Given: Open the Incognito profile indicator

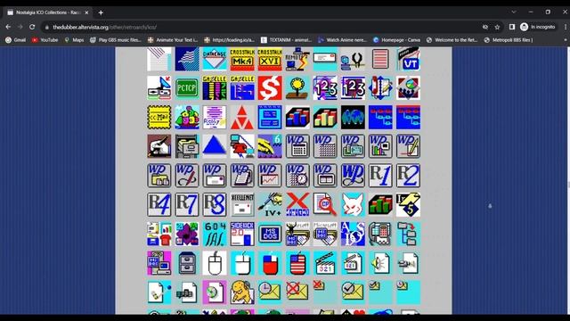Looking at the screenshot, I should [538, 27].
